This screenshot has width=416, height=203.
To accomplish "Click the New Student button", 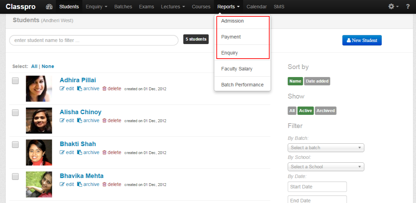I will pos(362,40).
